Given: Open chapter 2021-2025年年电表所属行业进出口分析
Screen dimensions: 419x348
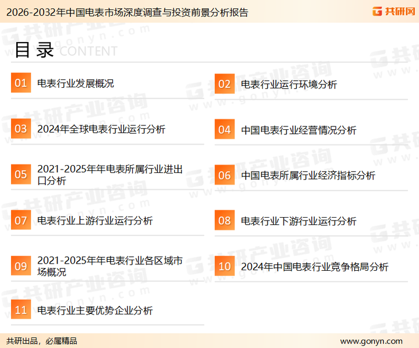Looking at the screenshot, I should [x=110, y=175].
